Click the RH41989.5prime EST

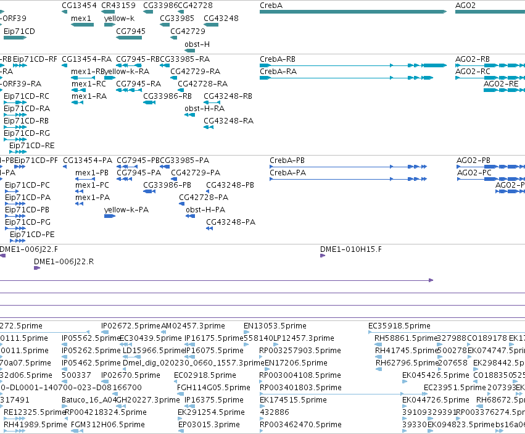[14, 431]
